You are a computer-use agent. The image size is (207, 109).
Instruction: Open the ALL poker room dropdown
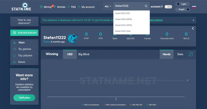point(108,6)
